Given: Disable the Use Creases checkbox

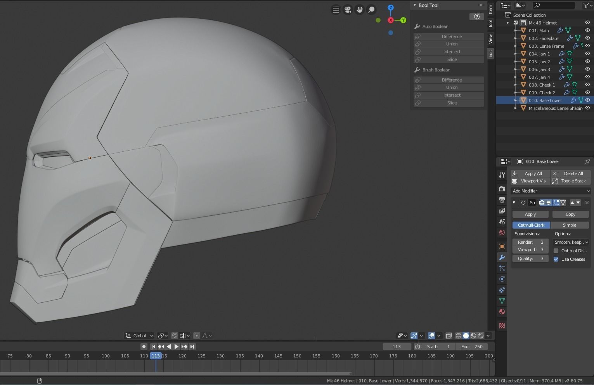Looking at the screenshot, I should (556, 259).
